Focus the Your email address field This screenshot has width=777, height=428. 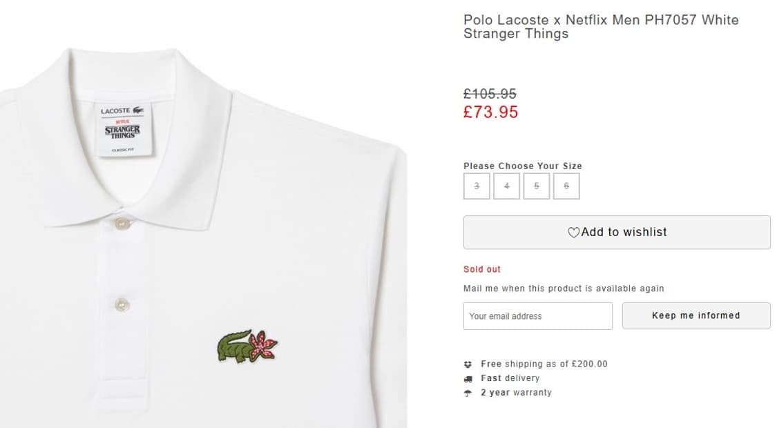[537, 316]
